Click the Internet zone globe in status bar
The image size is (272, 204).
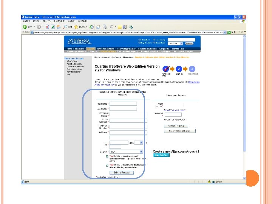pyautogui.click(x=213, y=182)
